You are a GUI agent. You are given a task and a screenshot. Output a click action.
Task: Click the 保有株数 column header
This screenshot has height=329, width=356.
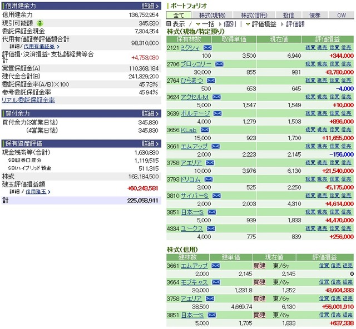point(189,39)
